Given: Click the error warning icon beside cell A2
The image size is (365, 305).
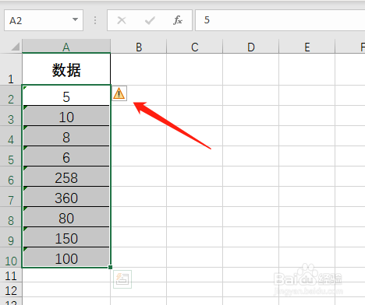Looking at the screenshot, I should (119, 93).
